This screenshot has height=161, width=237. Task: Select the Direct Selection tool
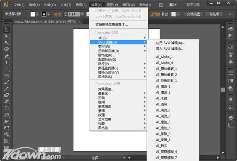[x=6, y=36]
